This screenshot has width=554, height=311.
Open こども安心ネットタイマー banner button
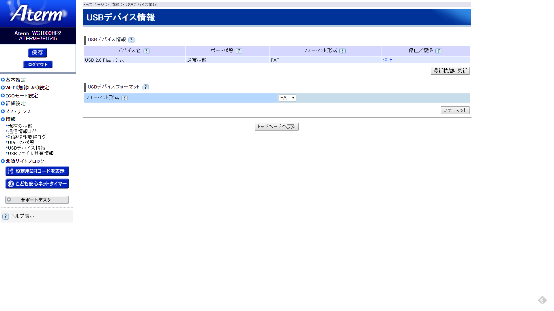tap(37, 184)
